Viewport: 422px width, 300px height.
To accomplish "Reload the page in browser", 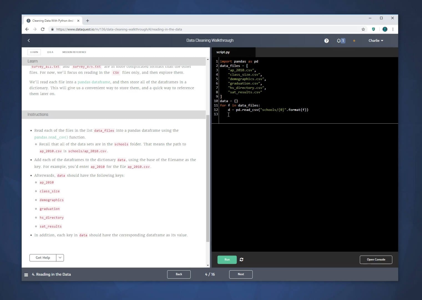I will 43,29.
